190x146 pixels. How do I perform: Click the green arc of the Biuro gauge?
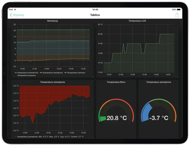[x=102, y=119]
